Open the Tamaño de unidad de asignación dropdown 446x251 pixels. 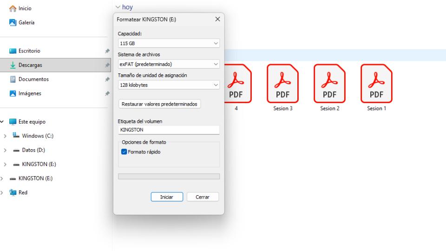pos(169,85)
